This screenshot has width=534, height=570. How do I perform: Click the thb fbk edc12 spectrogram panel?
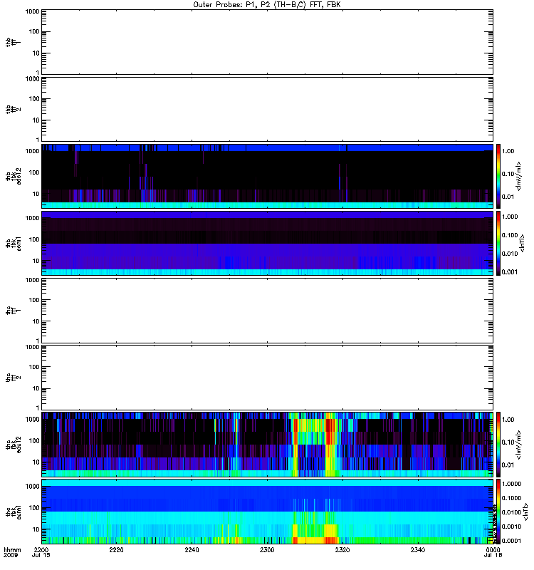267,176
